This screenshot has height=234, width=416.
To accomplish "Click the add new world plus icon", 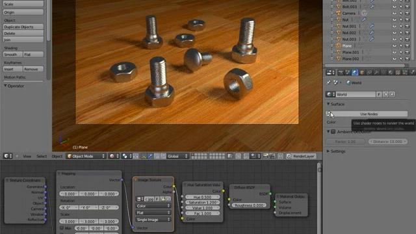I will 385,94.
